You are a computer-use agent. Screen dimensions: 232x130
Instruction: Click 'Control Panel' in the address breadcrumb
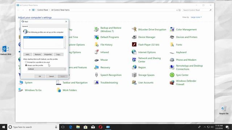click(x=43, y=10)
